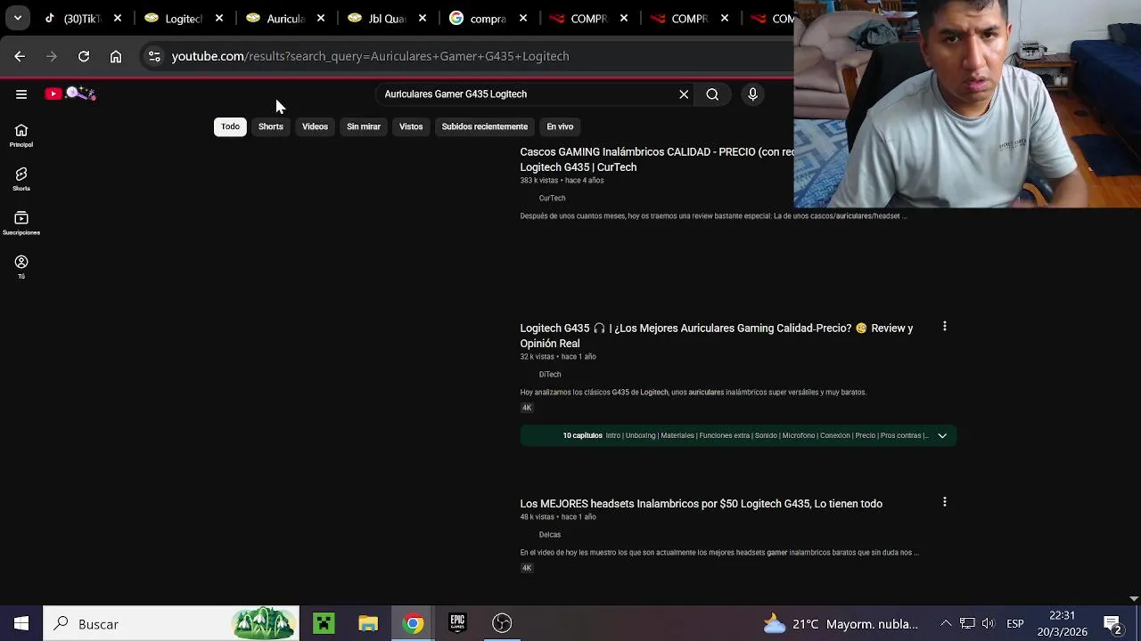Open Shorts from the left sidebar
The image size is (1141, 641).
click(21, 179)
